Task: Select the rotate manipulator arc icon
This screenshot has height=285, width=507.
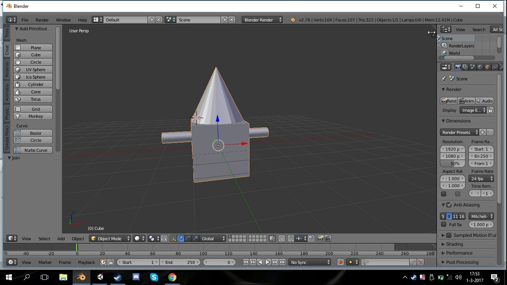Action: click(188, 239)
